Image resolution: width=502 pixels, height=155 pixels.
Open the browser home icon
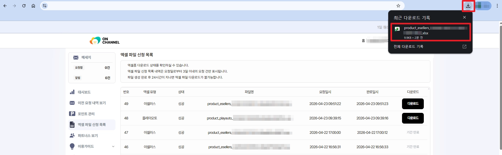pos(33,6)
